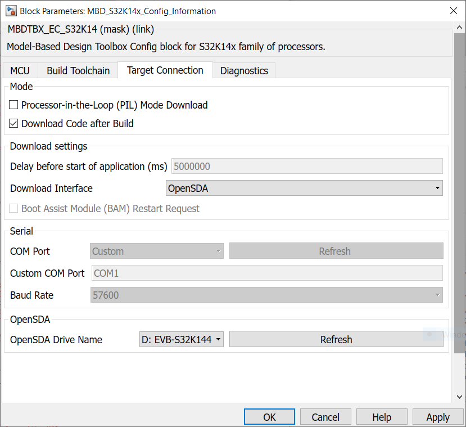This screenshot has height=427, width=466.
Task: Expand the OpenSDA Drive Name dropdown
Action: (x=181, y=340)
